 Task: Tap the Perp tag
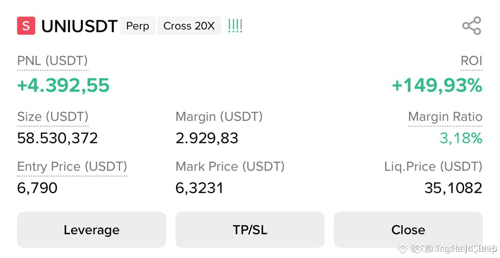tap(138, 26)
